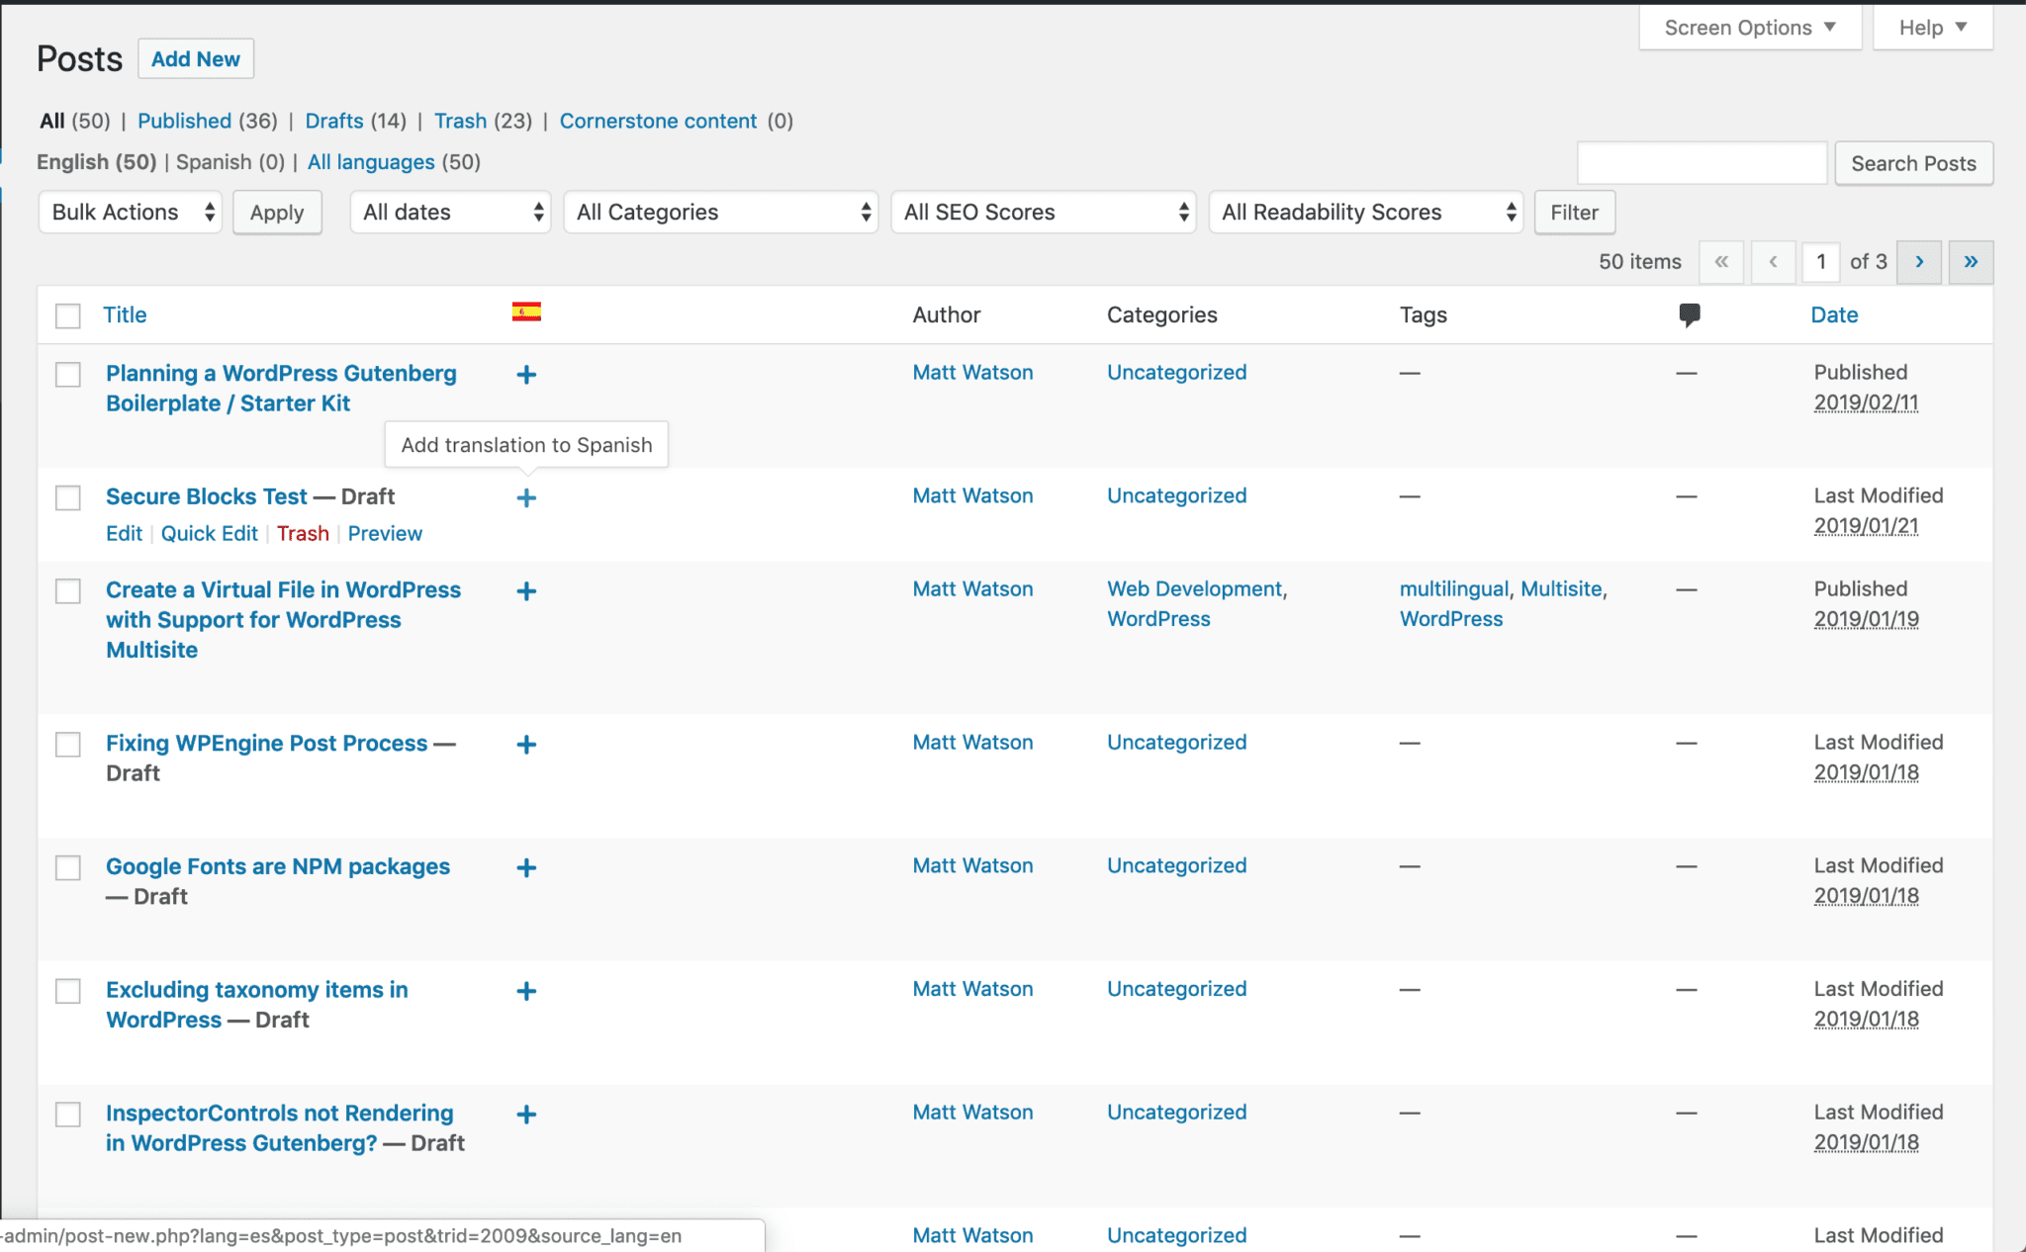The height and width of the screenshot is (1252, 2026).
Task: Open the Planning a WordPress Gutenberg Boilerplate post
Action: point(281,389)
